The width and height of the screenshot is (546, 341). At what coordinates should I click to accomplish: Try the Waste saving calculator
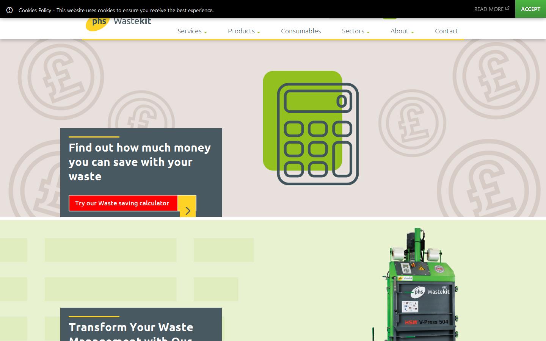coord(122,203)
